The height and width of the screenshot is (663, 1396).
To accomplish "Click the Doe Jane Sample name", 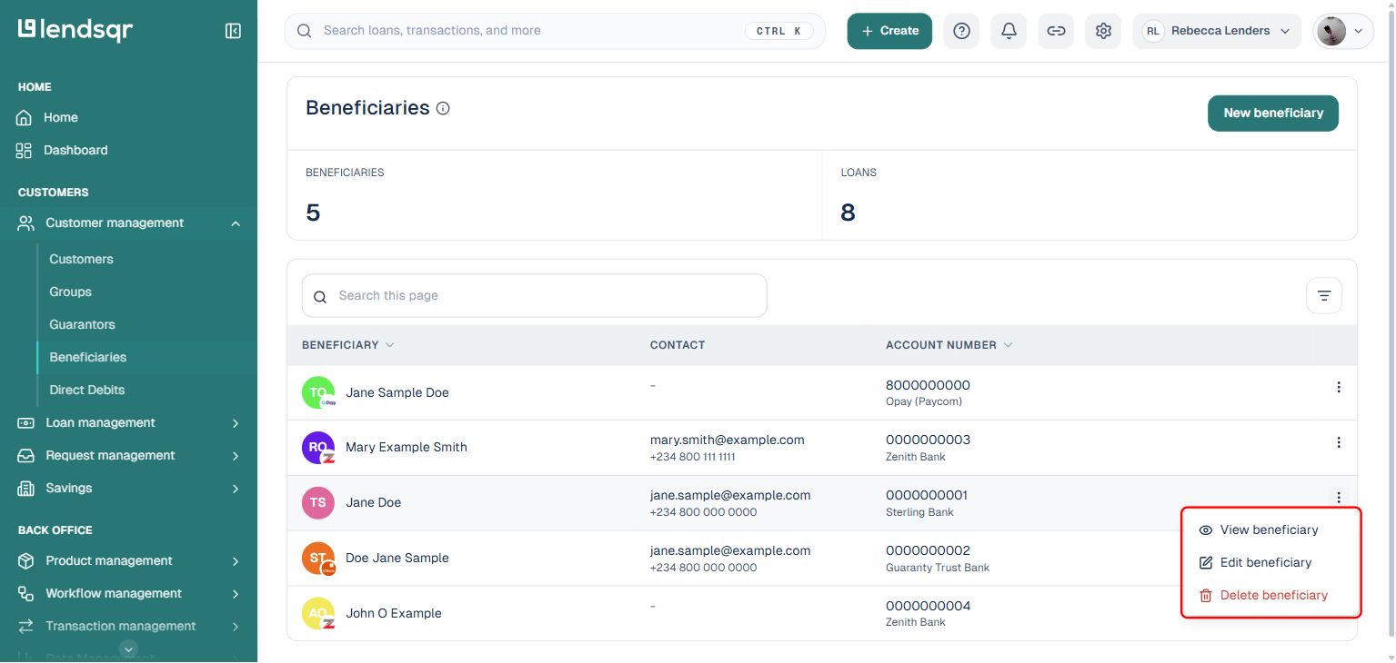I will click(x=397, y=558).
